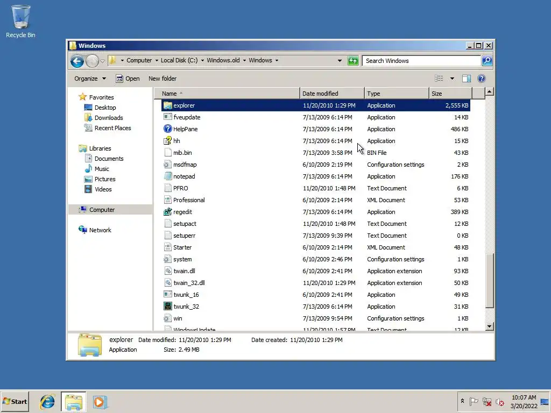The height and width of the screenshot is (413, 551).
Task: Select Computer in navigation pane
Action: coord(102,210)
